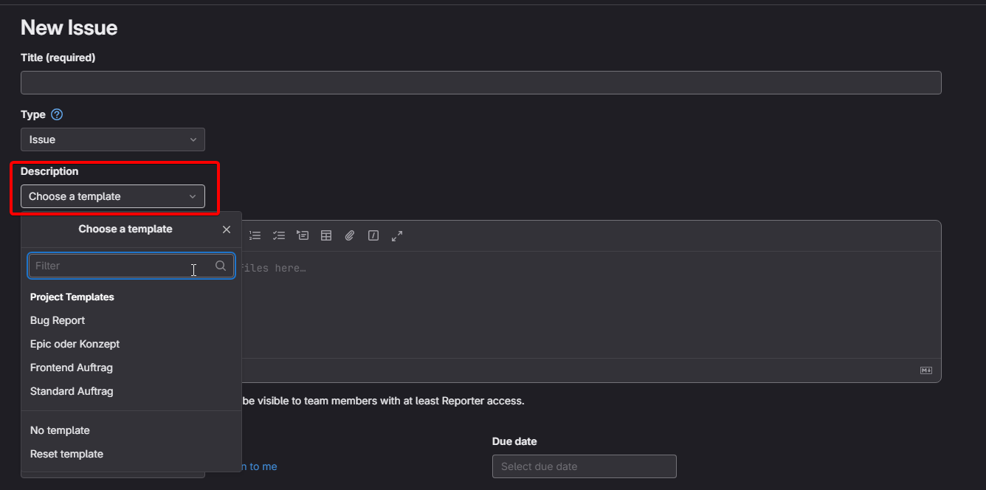This screenshot has height=490, width=986.
Task: Apply the Standard Auftrag template
Action: [x=72, y=391]
